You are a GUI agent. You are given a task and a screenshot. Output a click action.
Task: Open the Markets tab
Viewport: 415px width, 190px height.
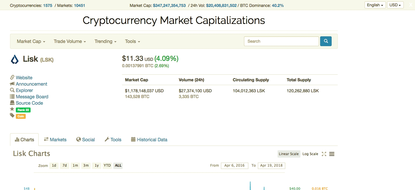pyautogui.click(x=55, y=140)
